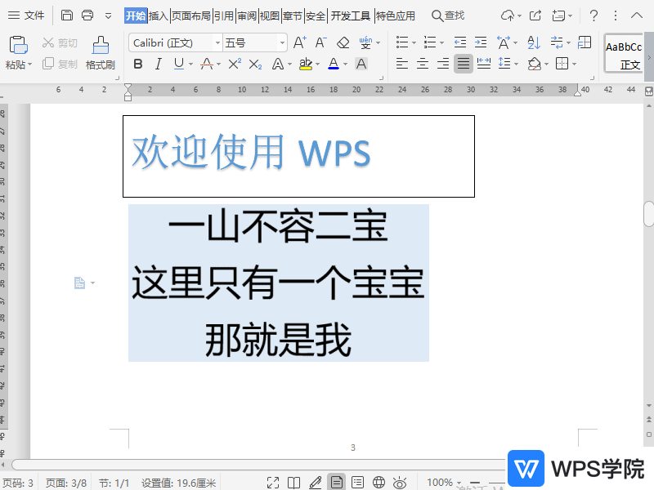Viewport: 654px width, 490px height.
Task: Expand the font size dropdown
Action: pyautogui.click(x=282, y=42)
